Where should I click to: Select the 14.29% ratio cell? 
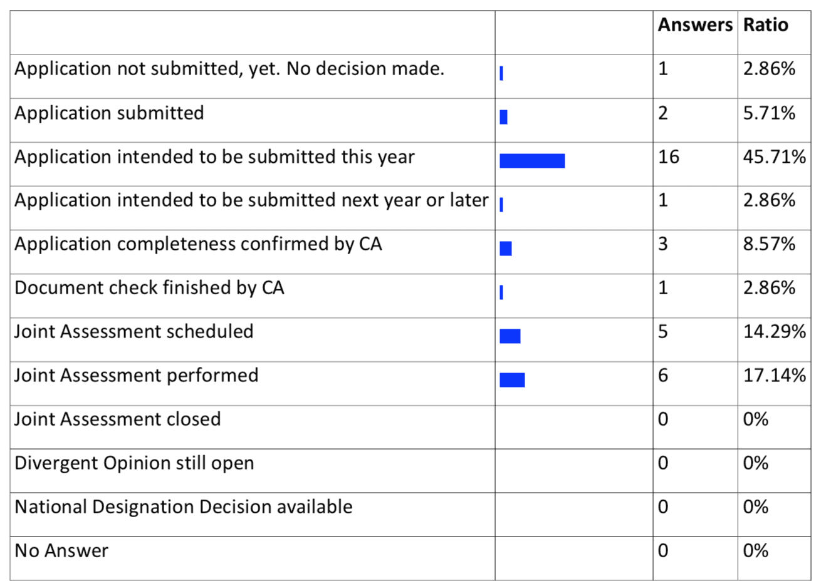click(775, 332)
